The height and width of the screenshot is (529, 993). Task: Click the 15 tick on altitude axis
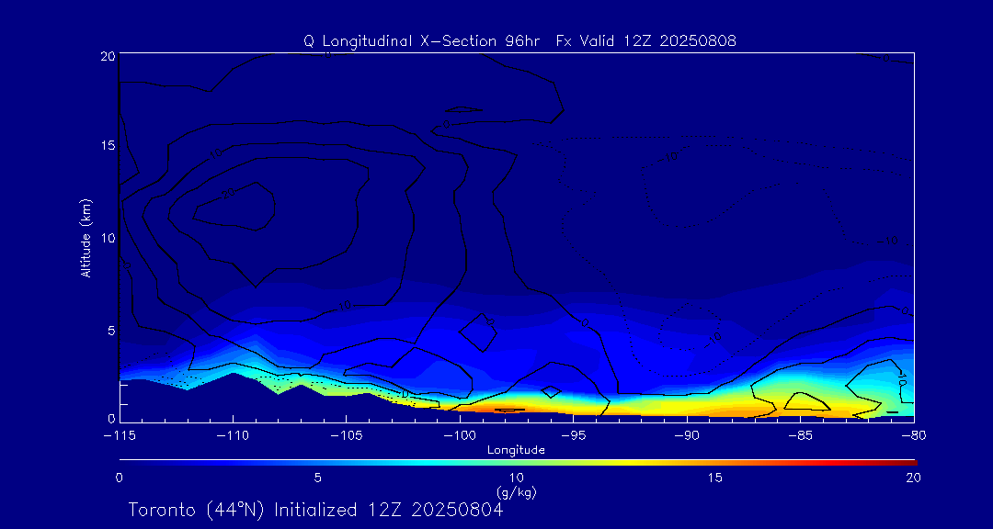tap(107, 147)
